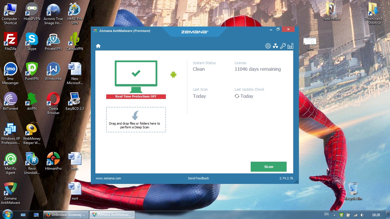390x219 pixels.
Task: Select the Windows XP Professional desktop icon
Action: click(11, 133)
